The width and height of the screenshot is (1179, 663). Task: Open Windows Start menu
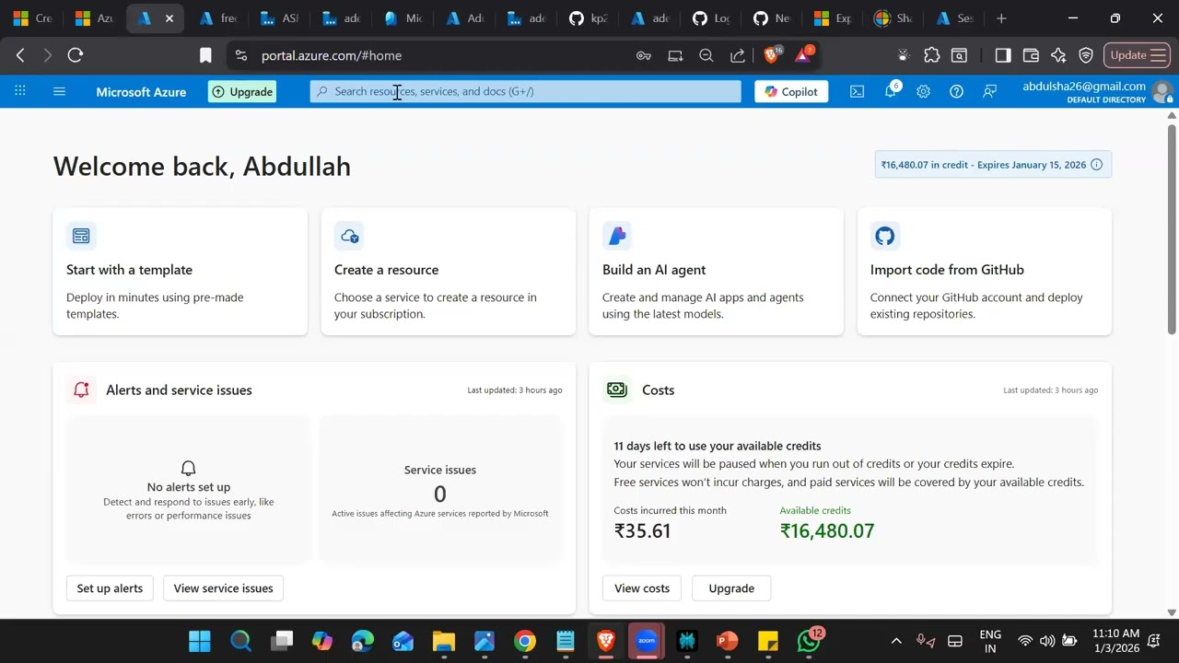[x=200, y=641]
